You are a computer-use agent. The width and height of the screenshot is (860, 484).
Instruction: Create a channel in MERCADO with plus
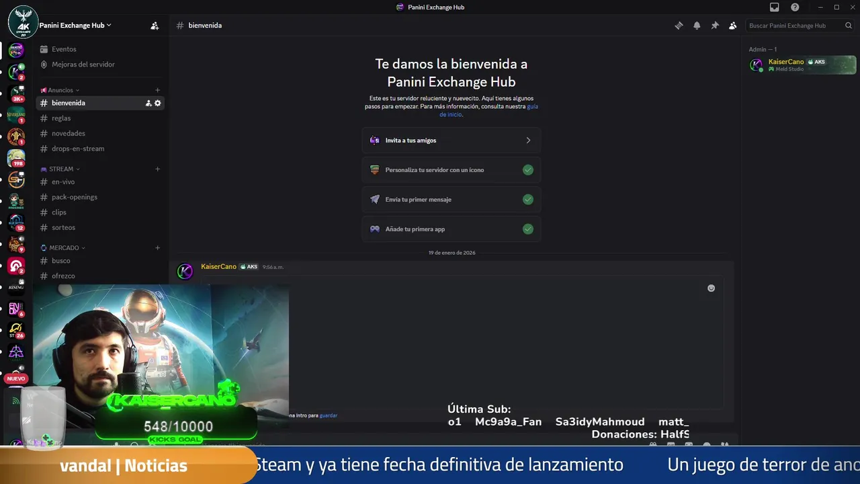[158, 247]
